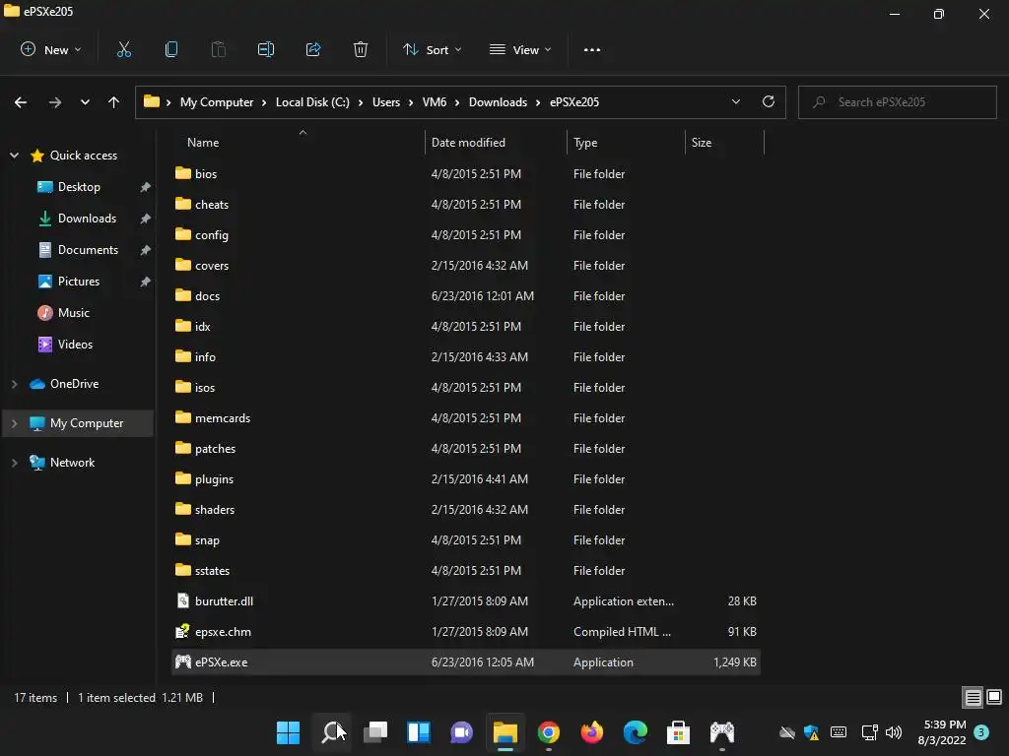Switch to details view icon in status bar
The height and width of the screenshot is (756, 1009).
(x=973, y=697)
